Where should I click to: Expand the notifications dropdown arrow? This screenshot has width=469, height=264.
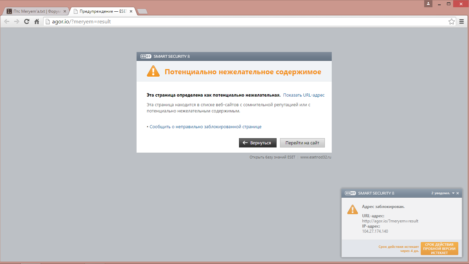453,193
